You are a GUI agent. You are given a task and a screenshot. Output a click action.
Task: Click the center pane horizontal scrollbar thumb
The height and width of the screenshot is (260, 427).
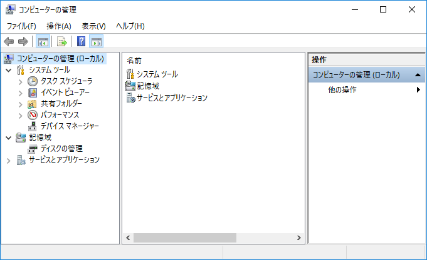point(185,237)
